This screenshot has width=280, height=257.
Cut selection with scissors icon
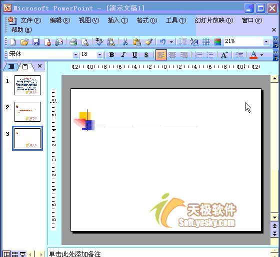(x=125, y=42)
